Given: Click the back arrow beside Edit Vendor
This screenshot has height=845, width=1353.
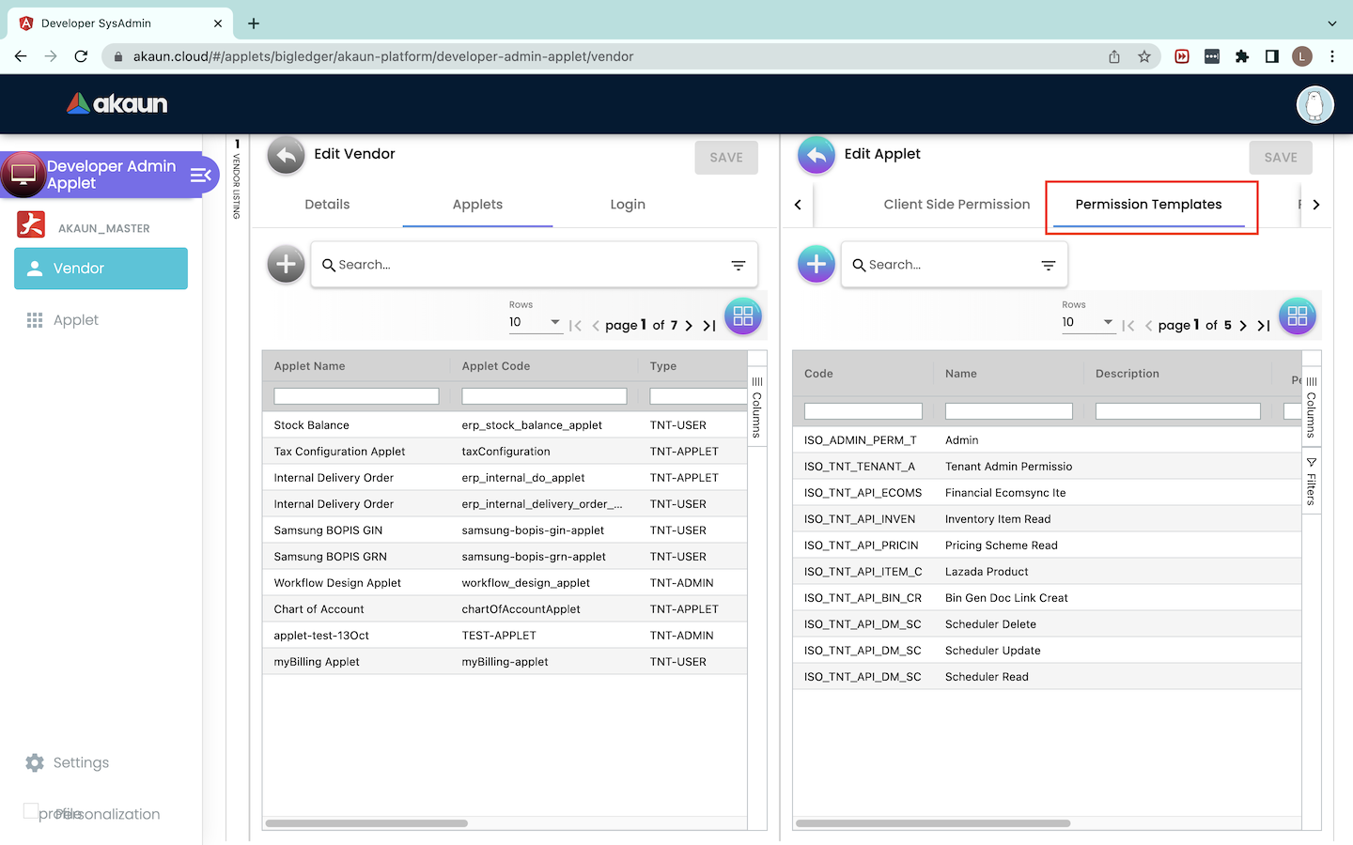Looking at the screenshot, I should (287, 156).
